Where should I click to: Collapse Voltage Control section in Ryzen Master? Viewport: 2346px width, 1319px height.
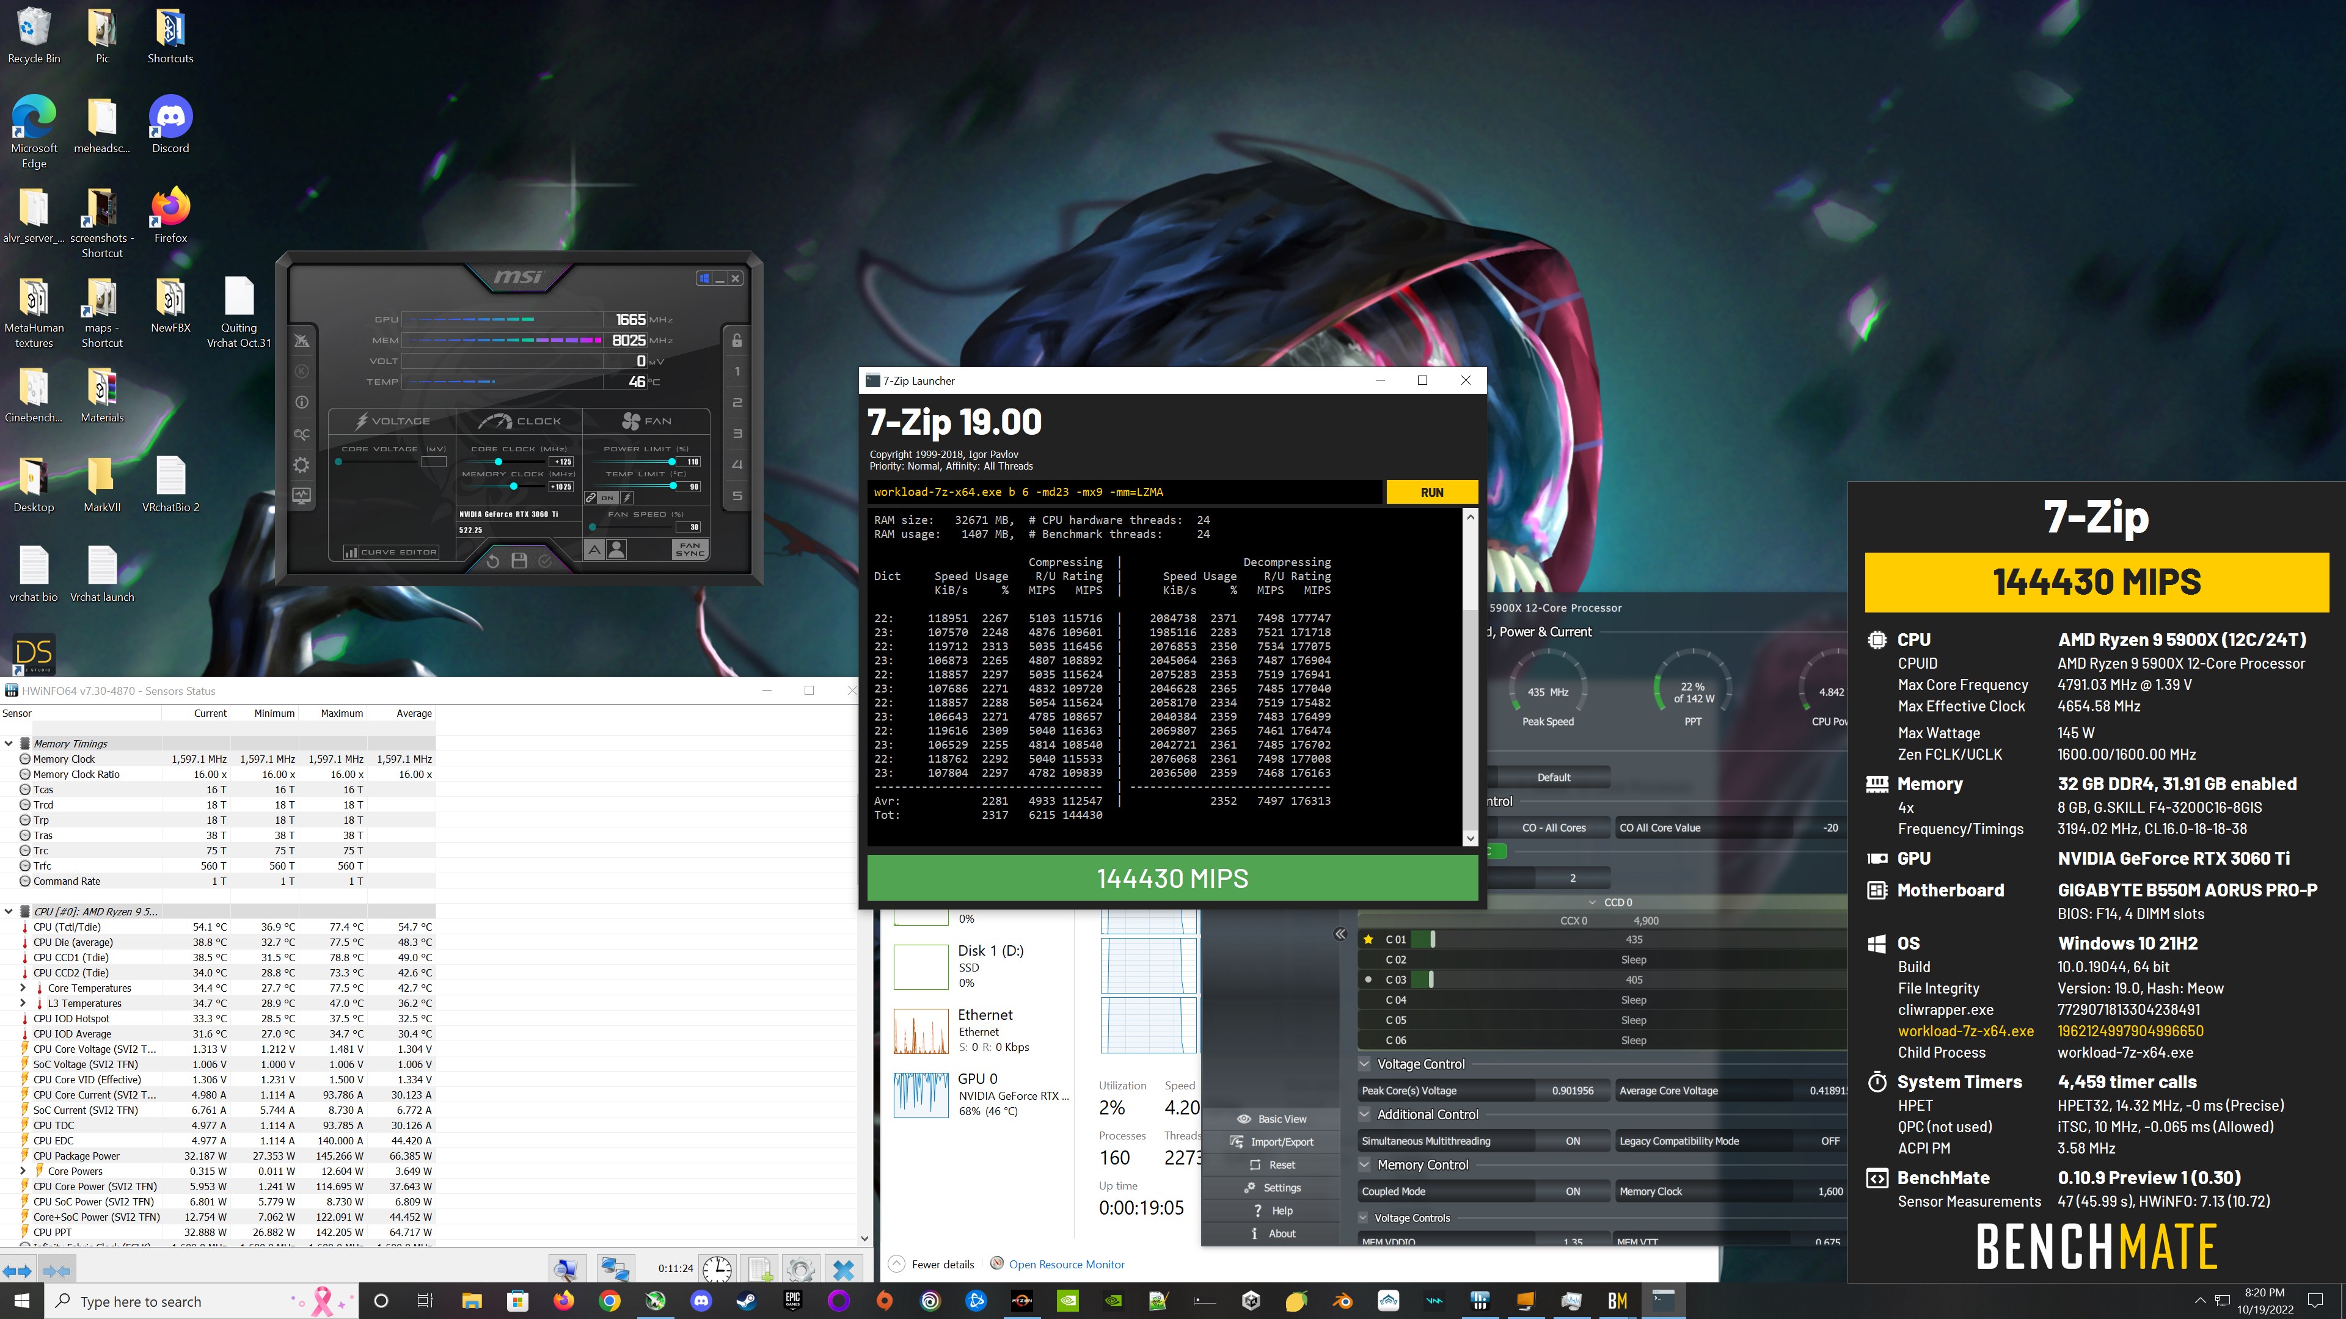(1364, 1064)
